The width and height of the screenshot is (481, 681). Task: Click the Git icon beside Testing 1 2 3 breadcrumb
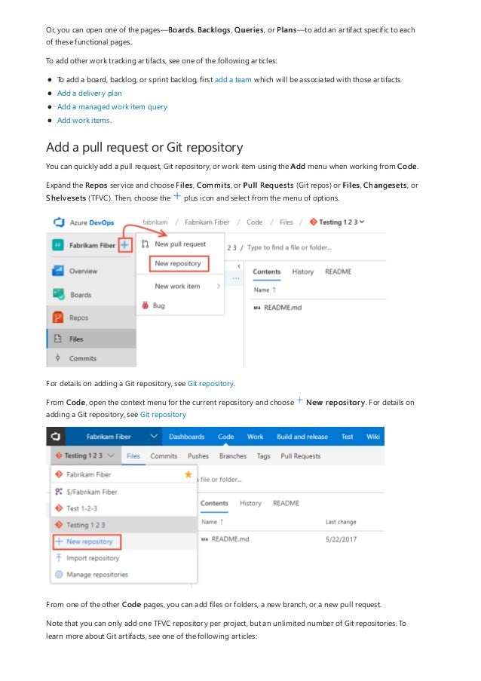tap(313, 222)
